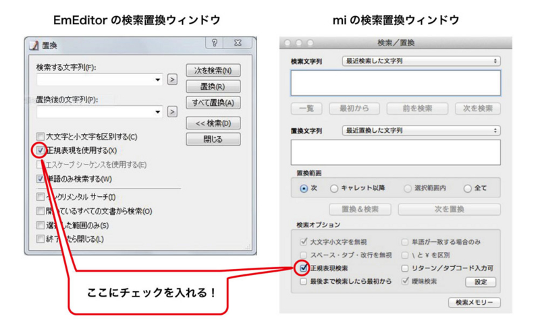Viewport: 540px width, 331px height.
Task: Click the 置換文字列 text area in mi
Action: click(396, 152)
